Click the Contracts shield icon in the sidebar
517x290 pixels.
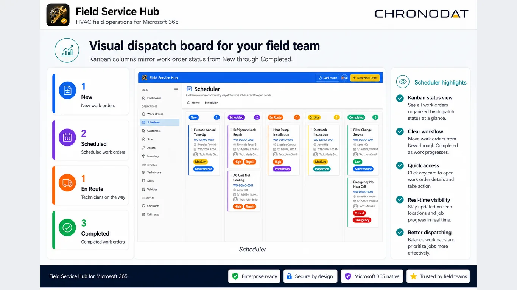(x=143, y=206)
